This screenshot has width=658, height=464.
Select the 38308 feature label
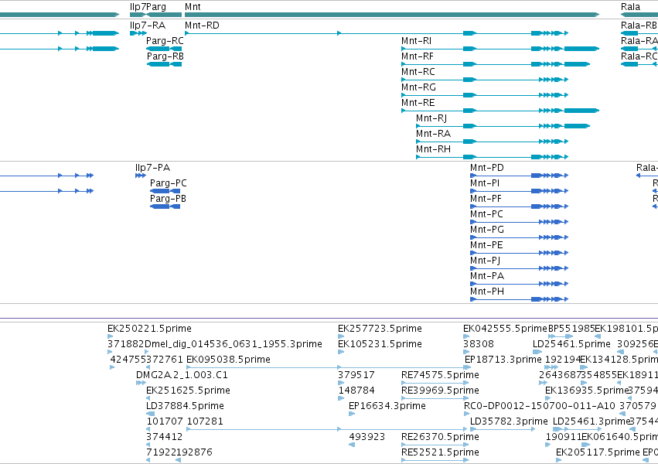pos(479,344)
